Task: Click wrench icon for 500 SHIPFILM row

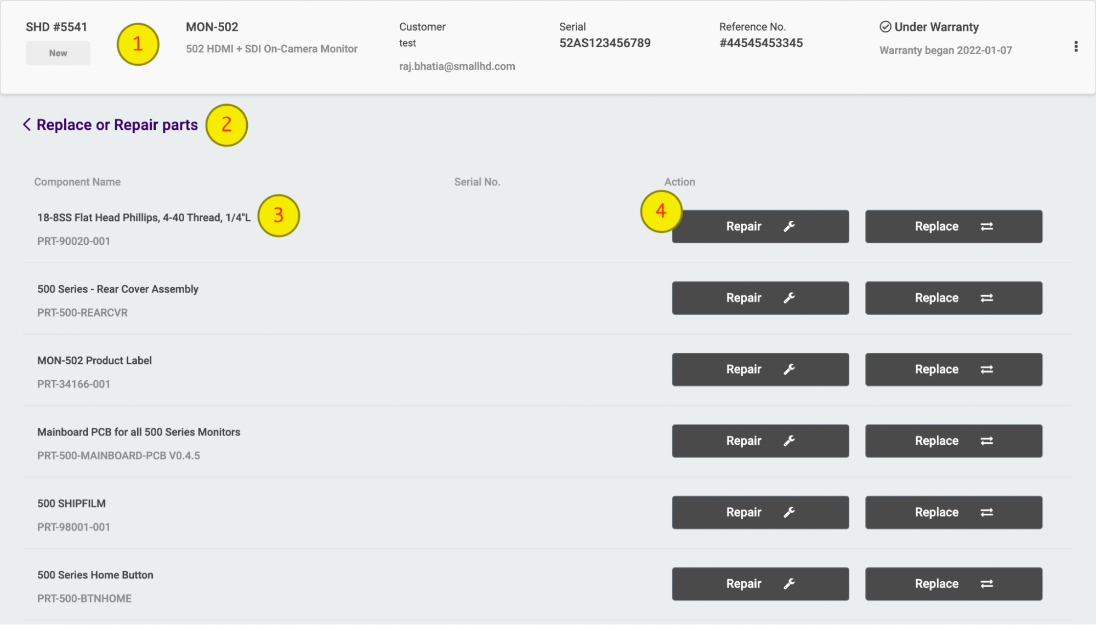Action: [x=789, y=512]
